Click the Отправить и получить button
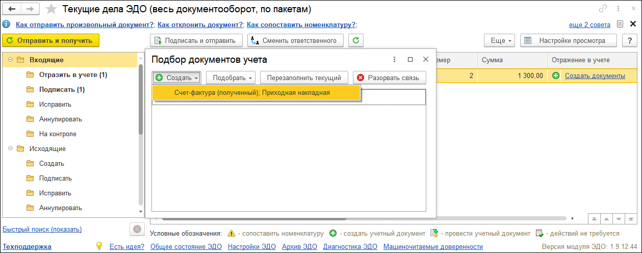Viewport: 642px width, 253px height. click(50, 40)
